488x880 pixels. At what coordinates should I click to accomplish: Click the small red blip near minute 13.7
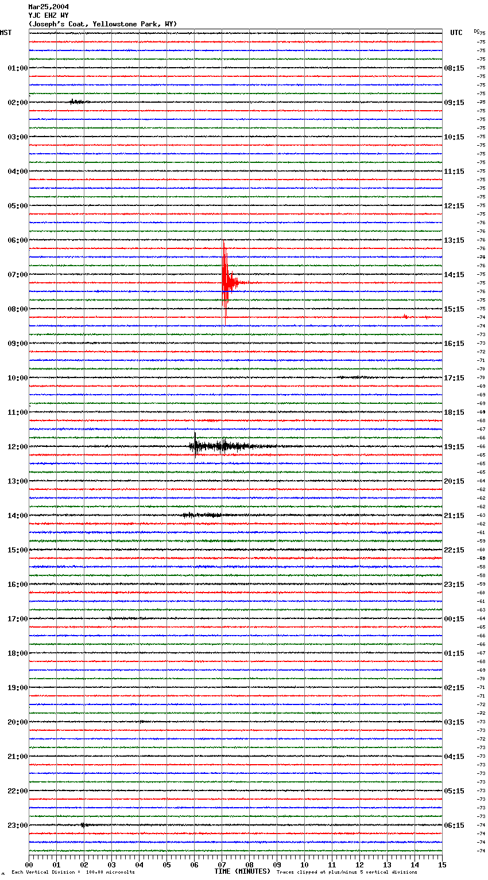point(405,316)
